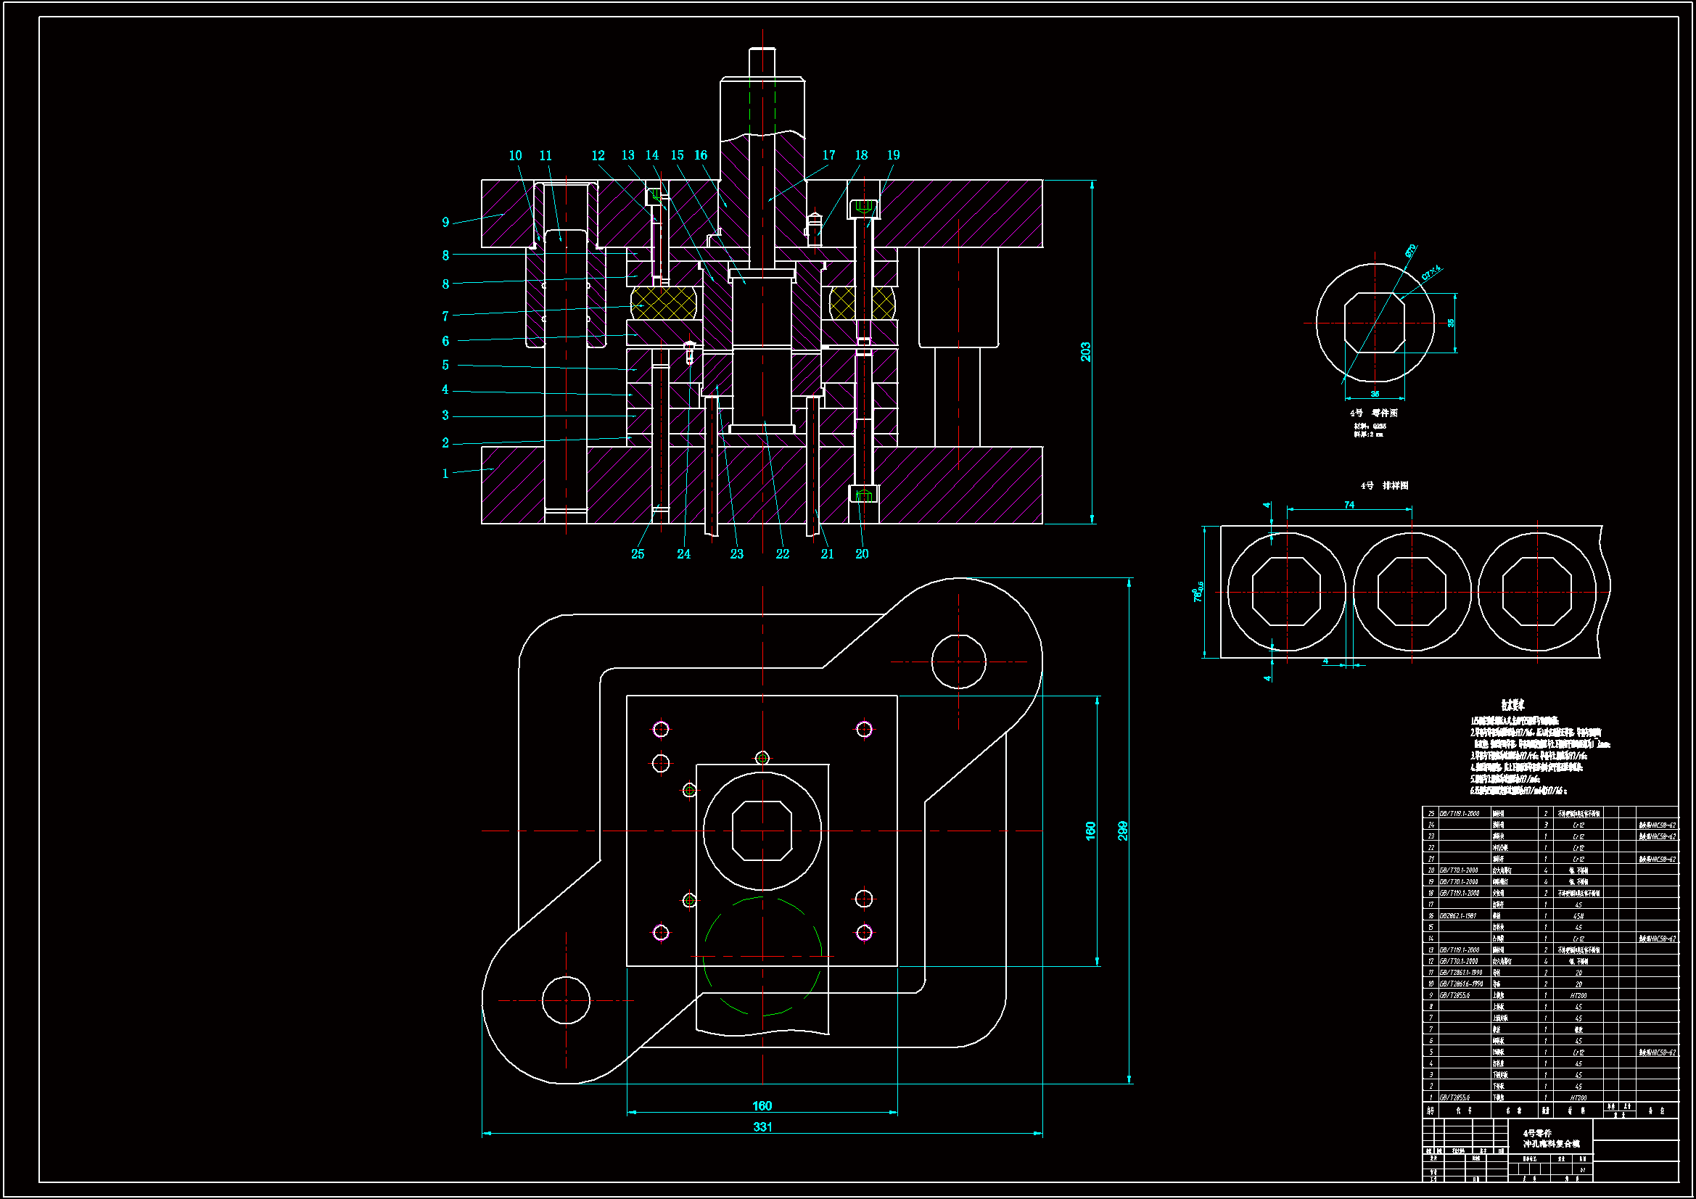Select part balloon number 17
The width and height of the screenshot is (1696, 1199).
tap(829, 155)
